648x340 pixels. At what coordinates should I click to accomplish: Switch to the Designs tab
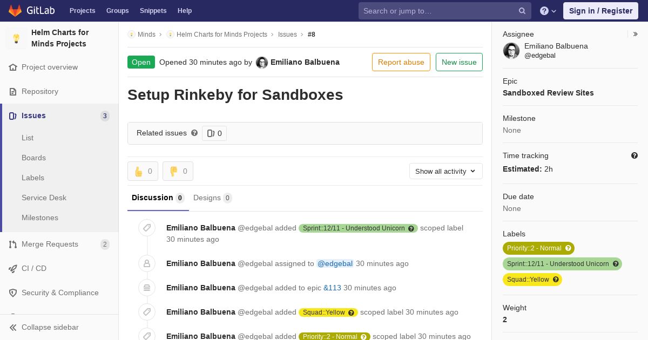point(213,198)
